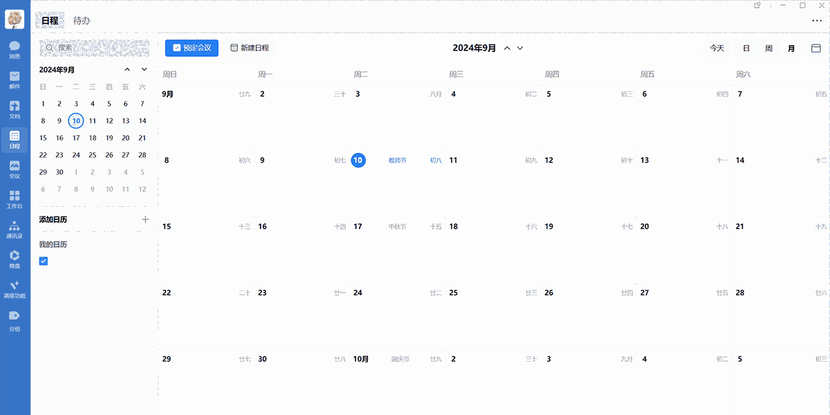Open the 微盘 (Drive) sidebar icon
The height and width of the screenshot is (415, 830).
(x=15, y=257)
